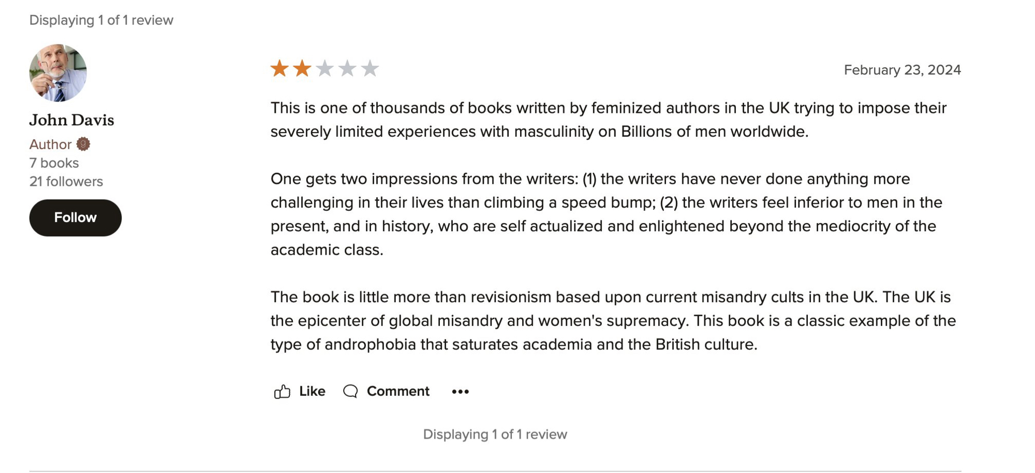
Task: Click the Like text label
Action: point(312,391)
